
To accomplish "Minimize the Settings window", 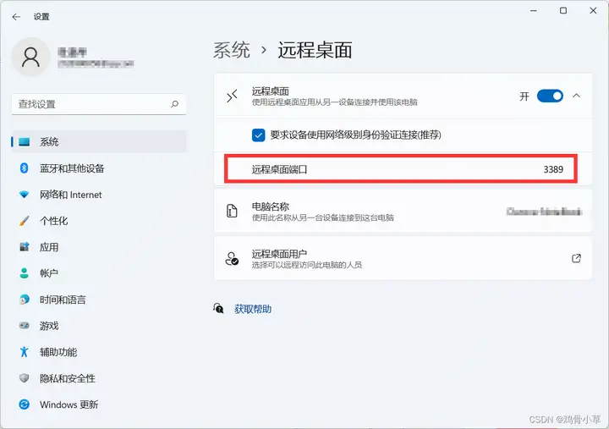I will 534,11.
